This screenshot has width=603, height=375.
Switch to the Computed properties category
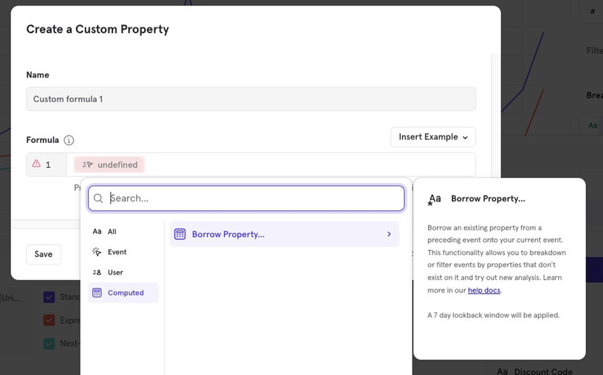pos(125,293)
